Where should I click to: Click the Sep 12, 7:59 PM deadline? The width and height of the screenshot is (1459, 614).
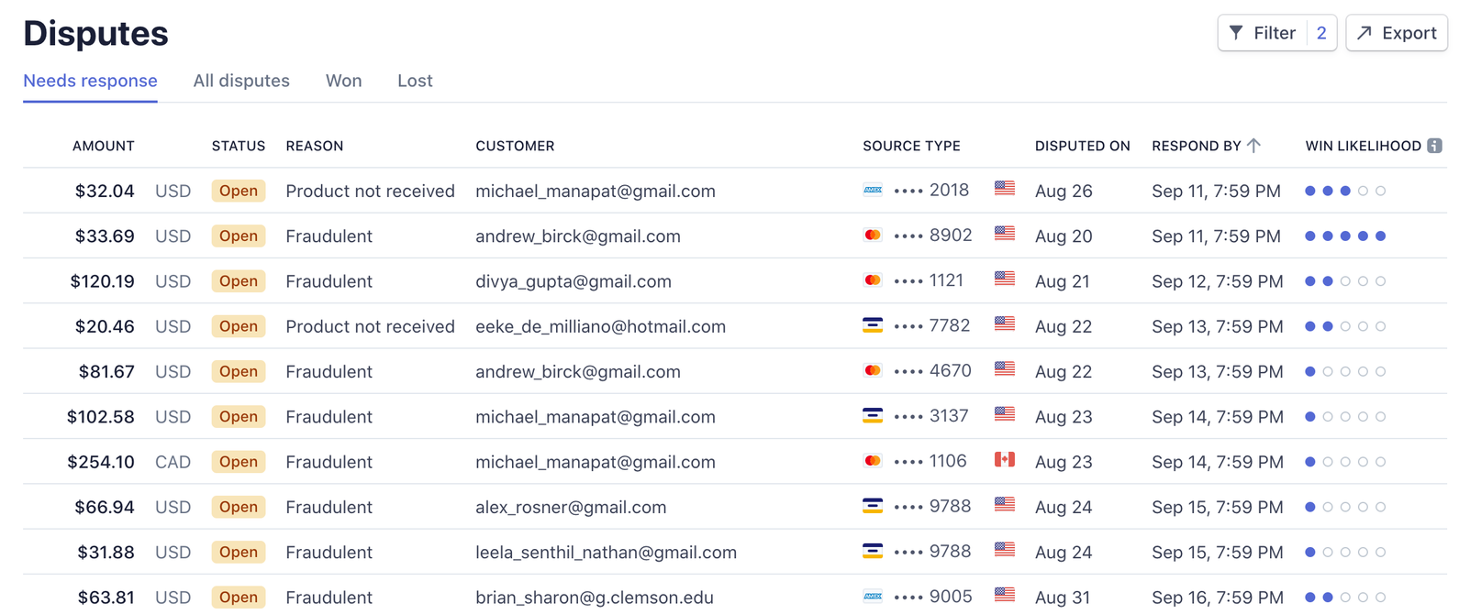click(1218, 281)
